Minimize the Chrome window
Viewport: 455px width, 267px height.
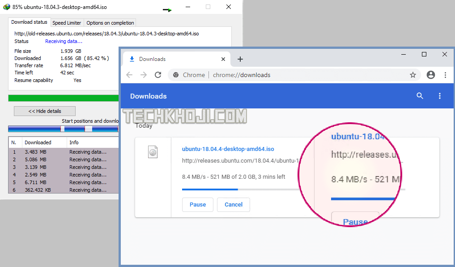point(404,54)
